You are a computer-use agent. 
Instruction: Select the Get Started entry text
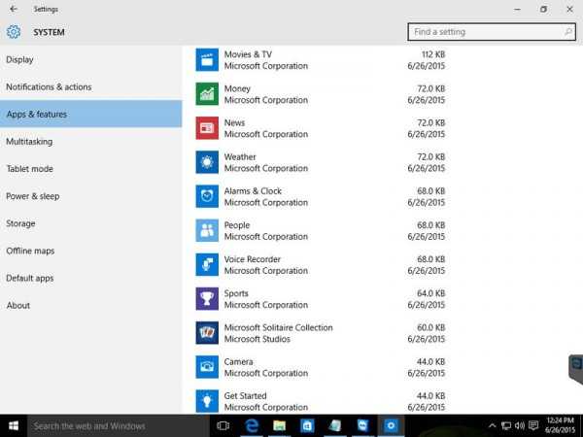point(245,396)
